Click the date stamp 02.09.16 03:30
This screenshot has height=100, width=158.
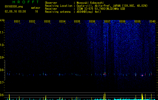[15, 11]
